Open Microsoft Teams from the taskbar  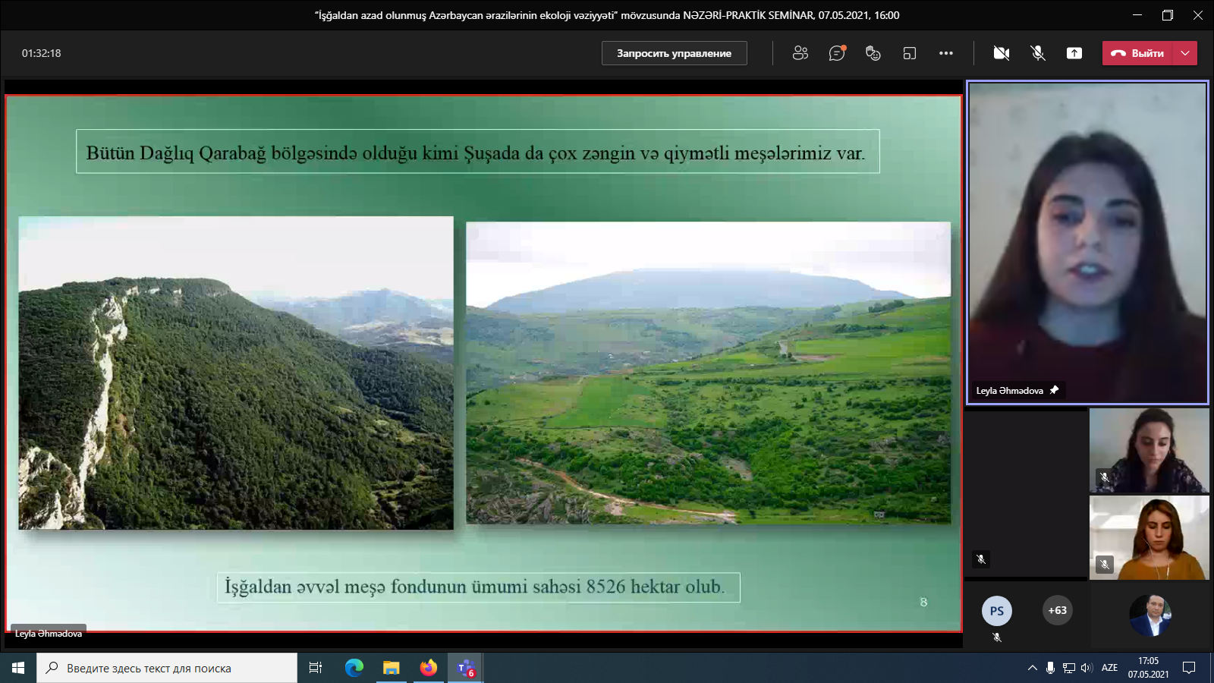coord(465,668)
